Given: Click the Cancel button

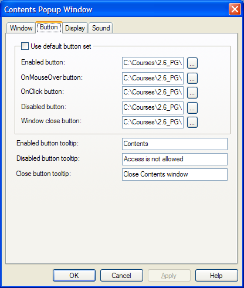Looking at the screenshot, I should tap(121, 276).
